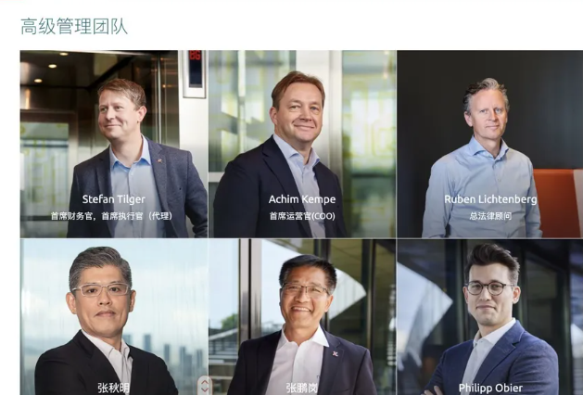Click the down chevron on the scroll pill
The width and height of the screenshot is (583, 395).
(205, 390)
